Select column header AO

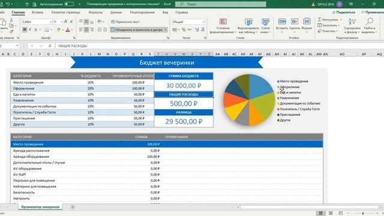pyautogui.click(x=342, y=54)
